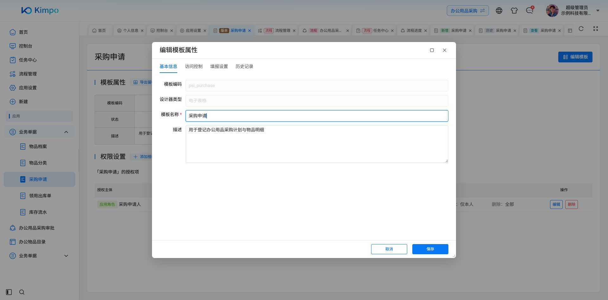Open the tab layout icon
This screenshot has width=608, height=300.
570,31
